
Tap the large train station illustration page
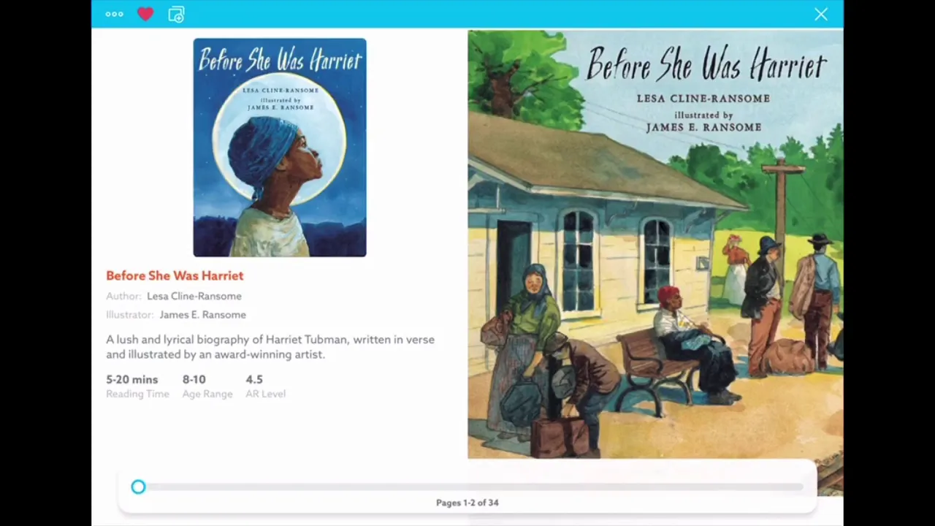(x=655, y=245)
